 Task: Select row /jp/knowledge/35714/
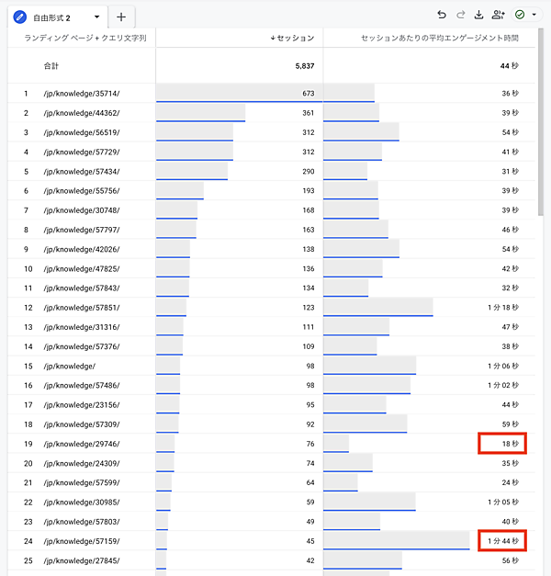coord(81,94)
